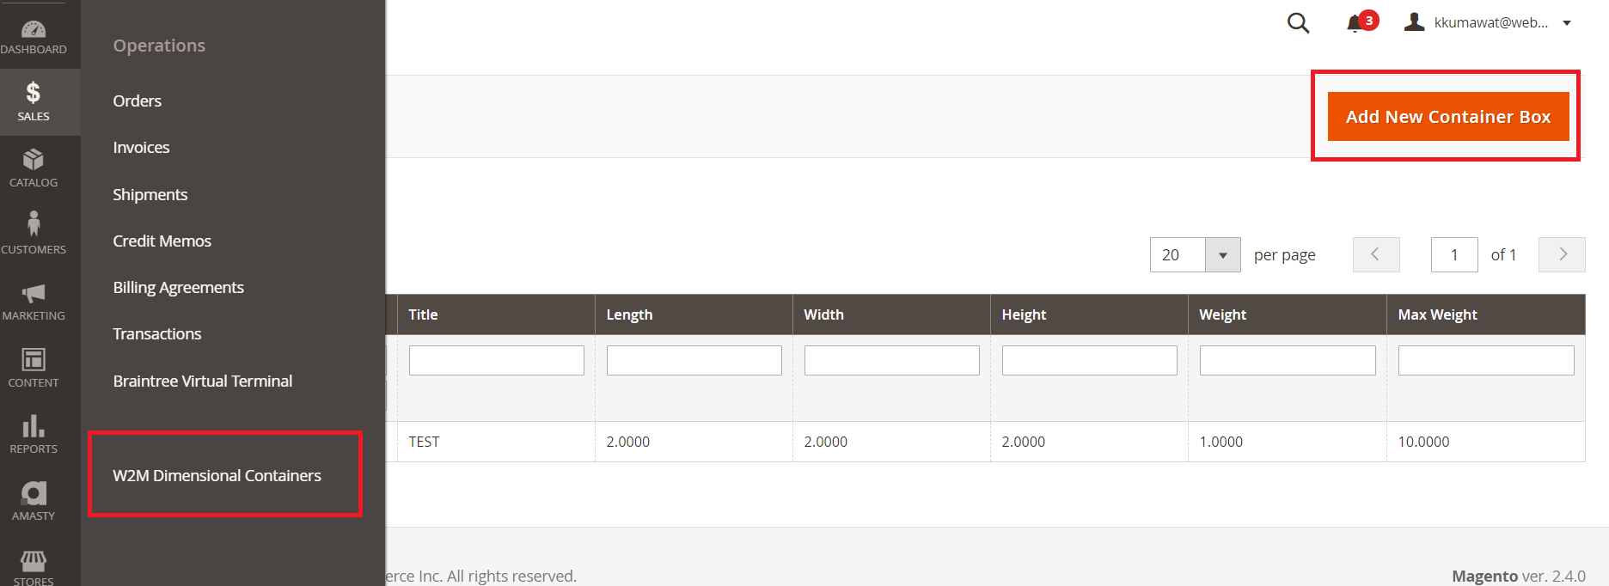Select the Marketing megaphone icon
Viewport: 1609px width, 586px height.
point(34,293)
